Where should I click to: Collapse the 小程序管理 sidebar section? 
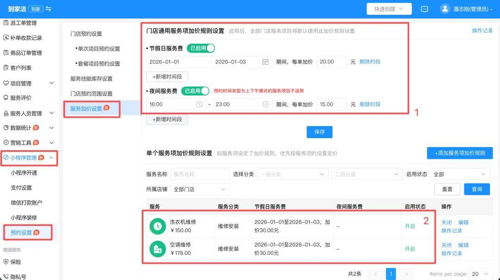(51, 158)
